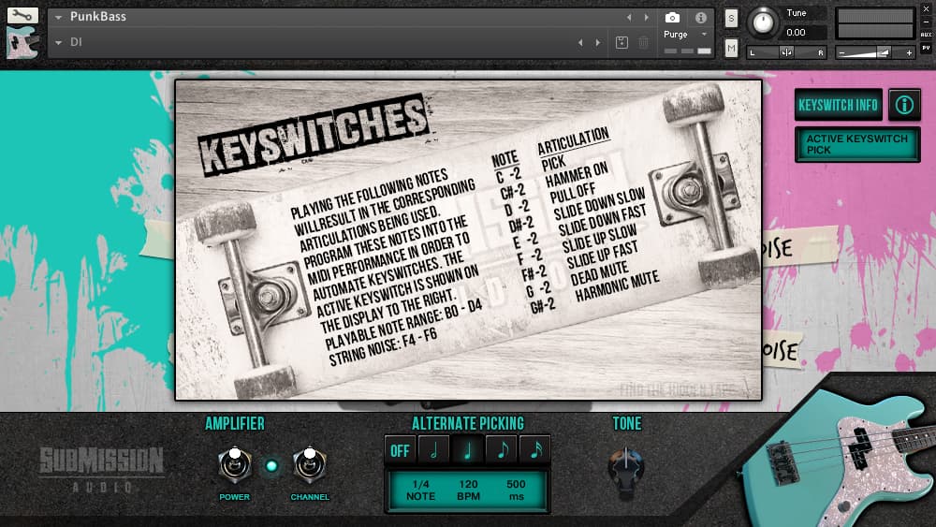Solo the instrument with S button
The image size is (936, 527).
point(731,18)
